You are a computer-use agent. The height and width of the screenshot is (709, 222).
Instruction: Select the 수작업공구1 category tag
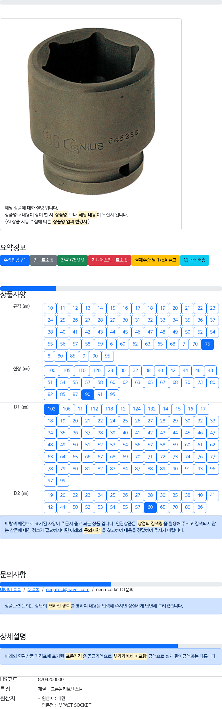pyautogui.click(x=15, y=260)
